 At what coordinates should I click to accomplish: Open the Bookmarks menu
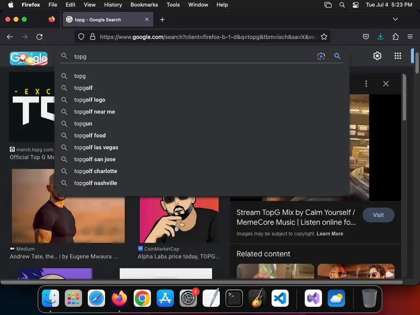[144, 5]
